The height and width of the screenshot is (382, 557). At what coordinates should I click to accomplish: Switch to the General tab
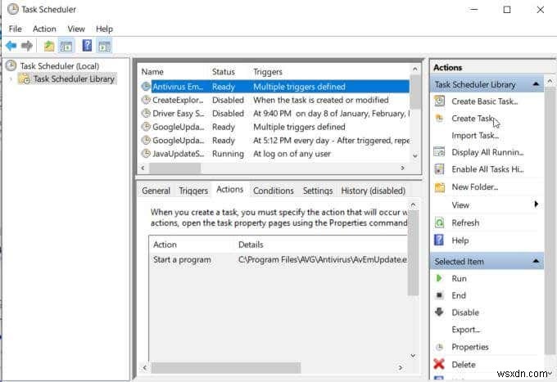[156, 191]
